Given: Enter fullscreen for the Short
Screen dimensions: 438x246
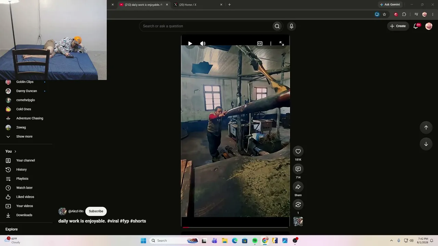Looking at the screenshot, I should (282, 43).
